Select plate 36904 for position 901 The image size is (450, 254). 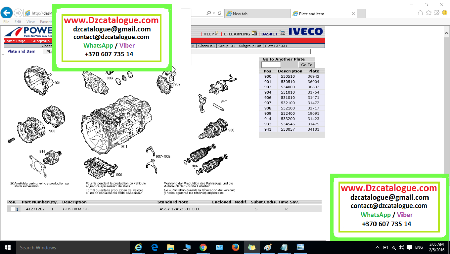[x=313, y=82]
